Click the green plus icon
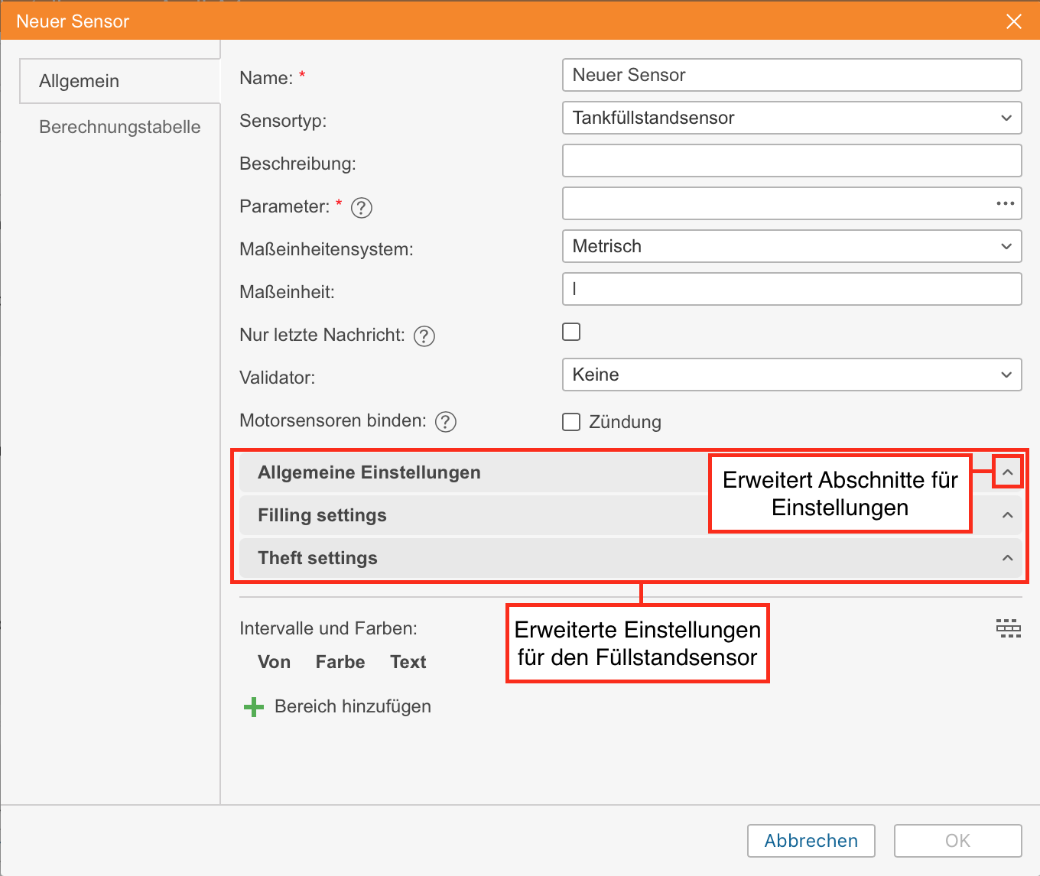 coord(253,707)
